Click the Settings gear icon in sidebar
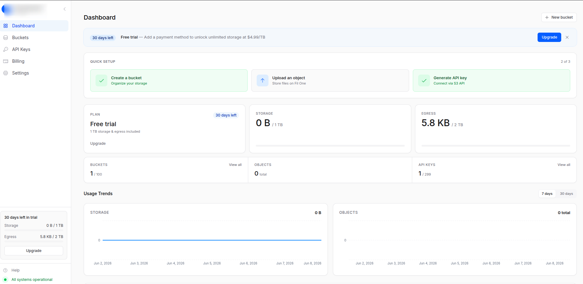Image resolution: width=583 pixels, height=284 pixels. (6, 73)
